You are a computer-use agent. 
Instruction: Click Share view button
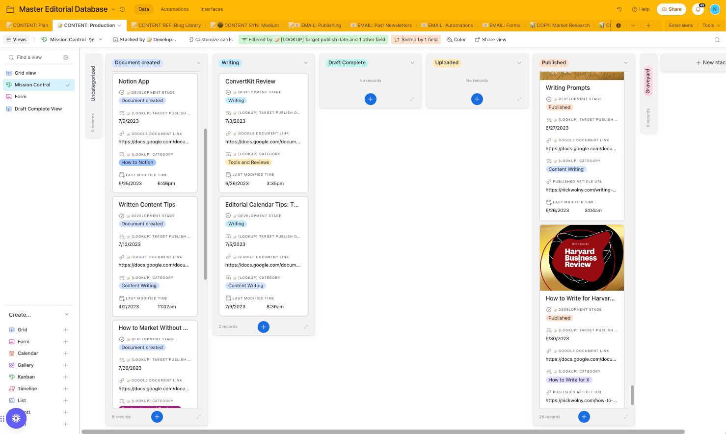(490, 40)
